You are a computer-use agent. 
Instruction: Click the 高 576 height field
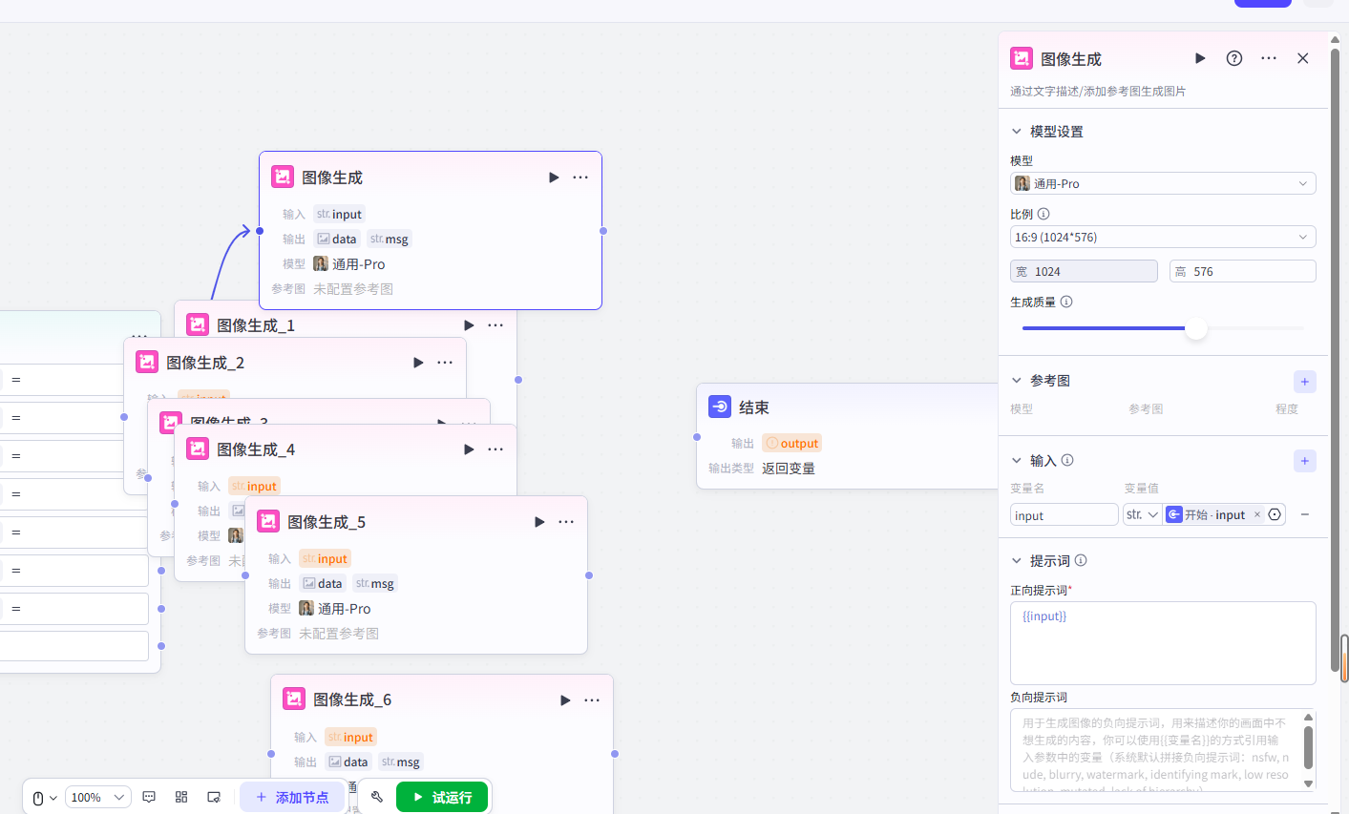[x=1243, y=271]
